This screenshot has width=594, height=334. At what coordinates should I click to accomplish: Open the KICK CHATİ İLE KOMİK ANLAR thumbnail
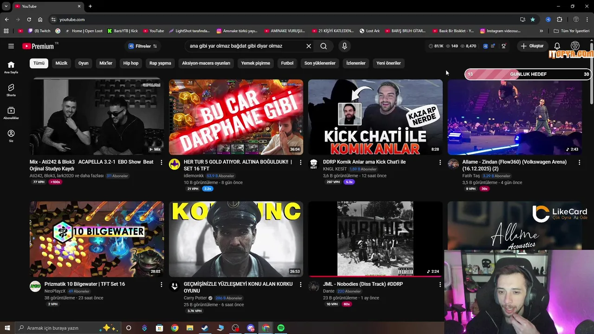375,117
